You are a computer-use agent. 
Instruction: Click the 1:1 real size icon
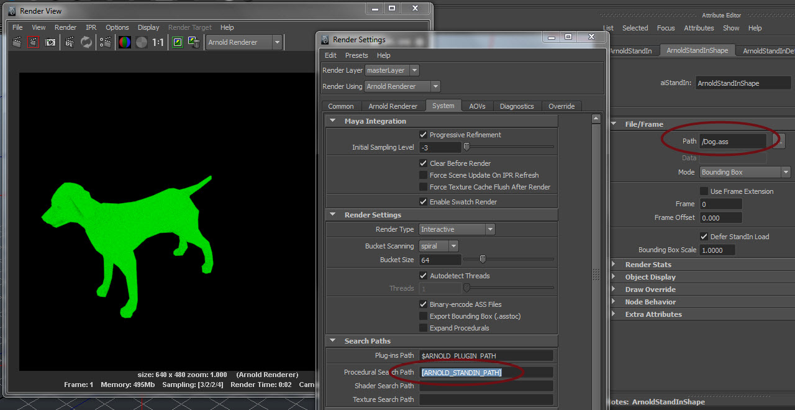[x=158, y=42]
